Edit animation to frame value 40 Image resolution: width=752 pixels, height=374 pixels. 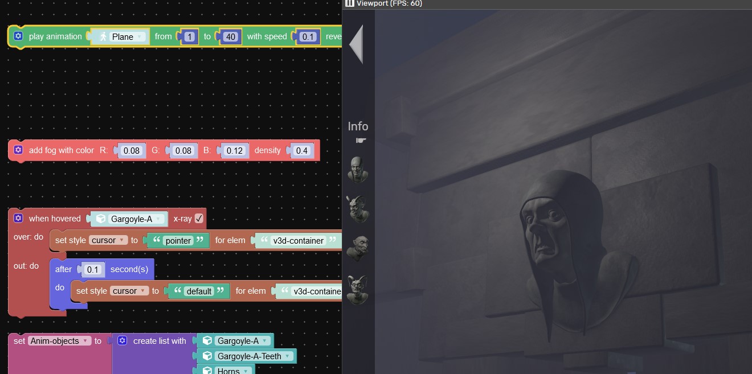pyautogui.click(x=230, y=36)
